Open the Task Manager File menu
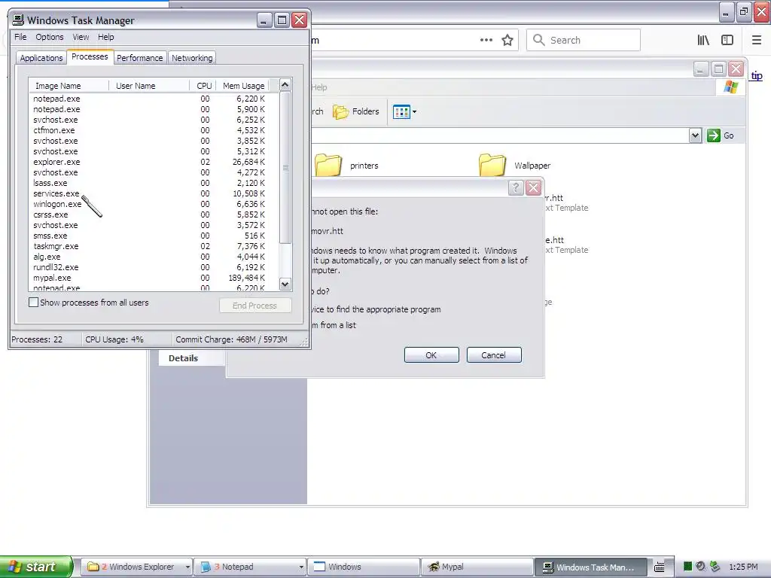Screen dimensions: 771x578 [x=20, y=37]
